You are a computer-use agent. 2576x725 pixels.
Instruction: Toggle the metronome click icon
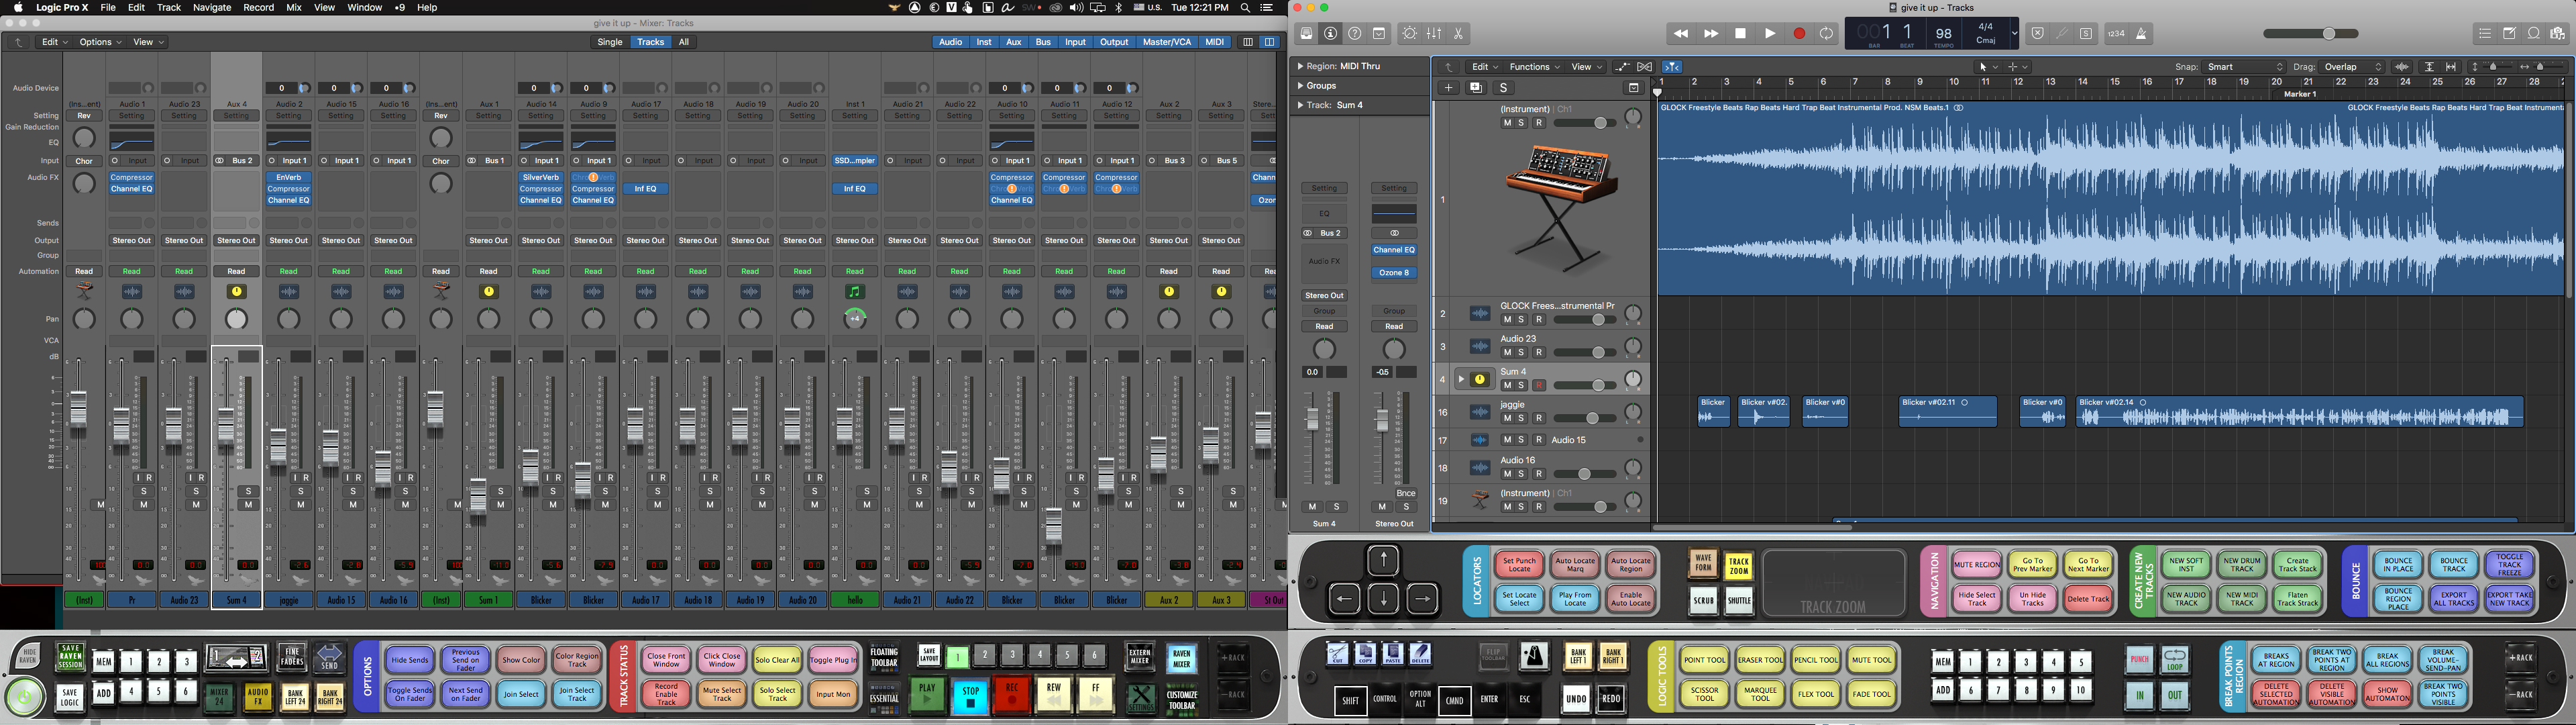tap(2142, 34)
